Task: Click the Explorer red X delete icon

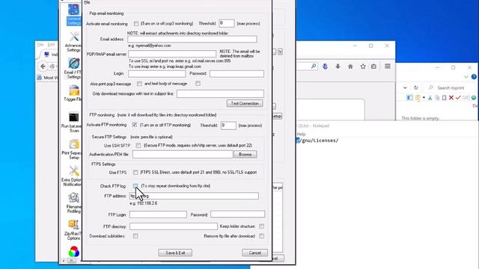Action: click(x=451, y=98)
